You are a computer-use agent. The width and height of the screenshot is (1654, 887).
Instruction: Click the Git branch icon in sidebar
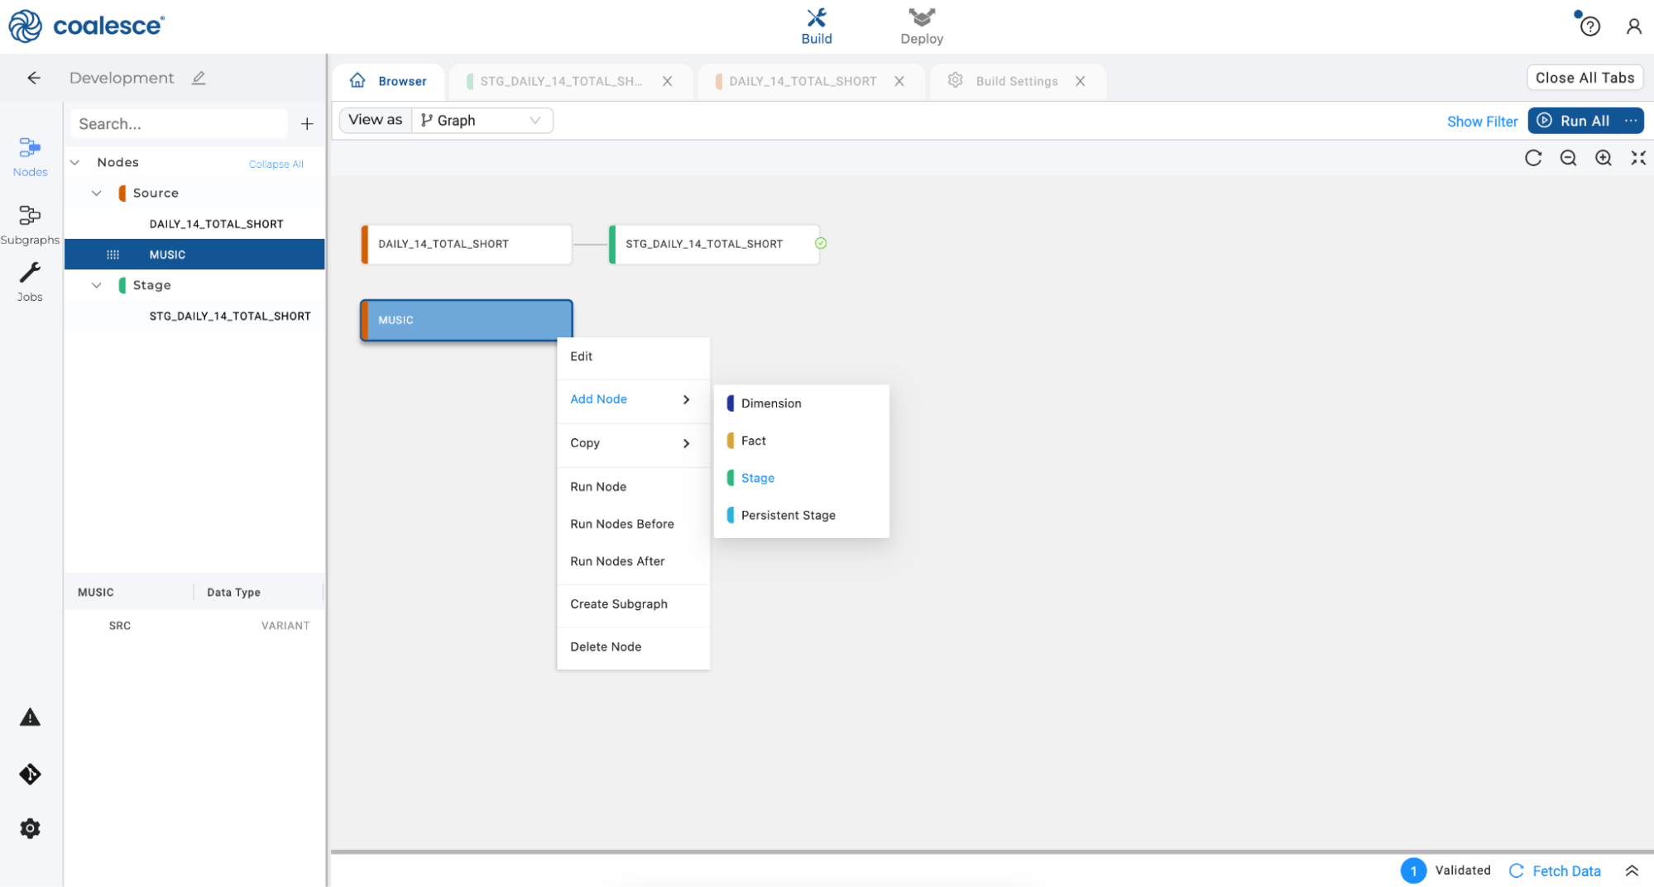(x=30, y=774)
